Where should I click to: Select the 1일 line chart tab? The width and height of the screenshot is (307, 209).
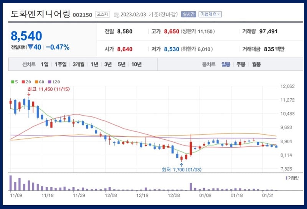click(x=45, y=64)
